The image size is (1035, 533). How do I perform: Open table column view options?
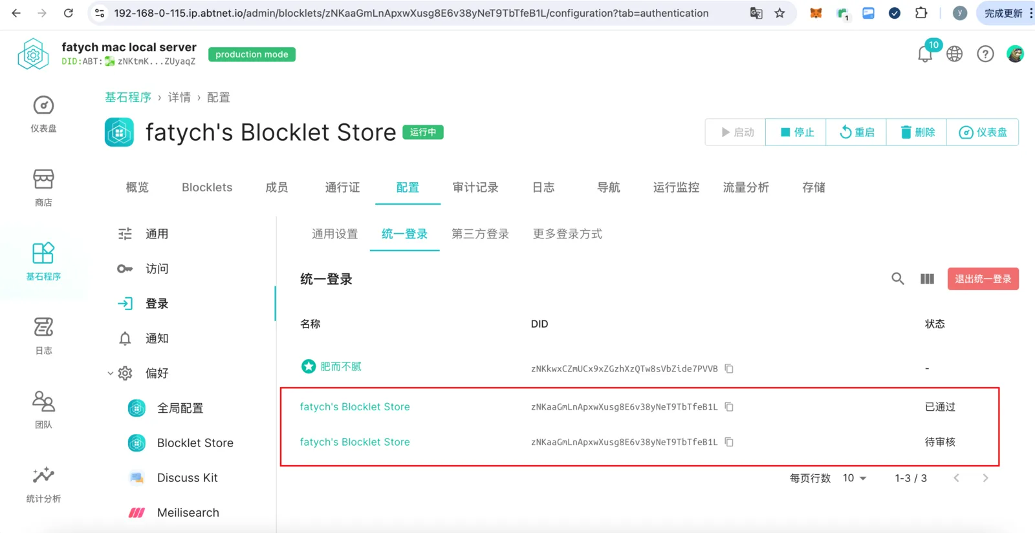pos(927,279)
